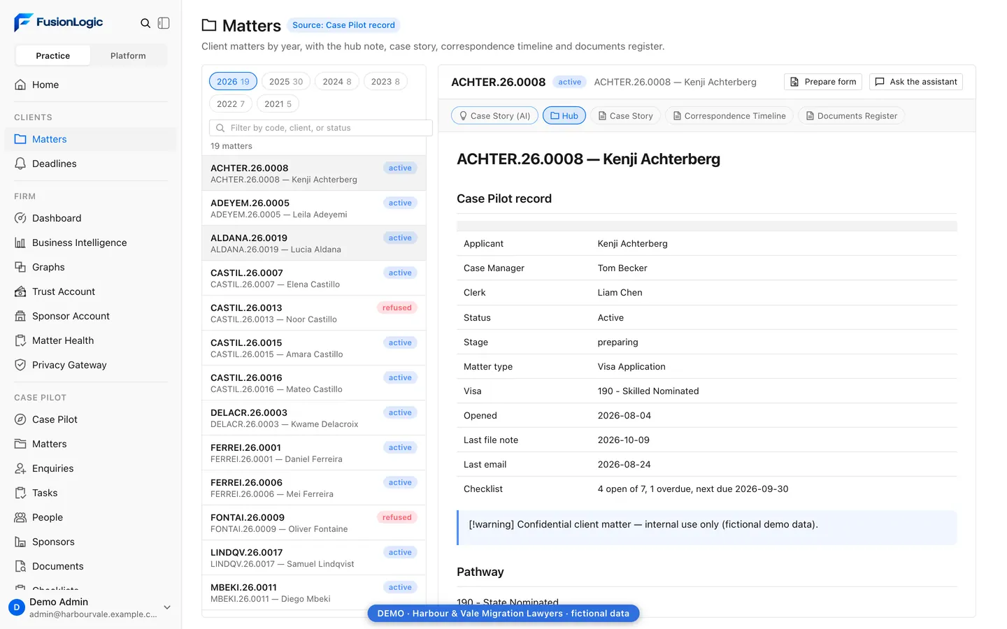Focus the filter by code, client field
1007x629 pixels.
click(x=320, y=128)
